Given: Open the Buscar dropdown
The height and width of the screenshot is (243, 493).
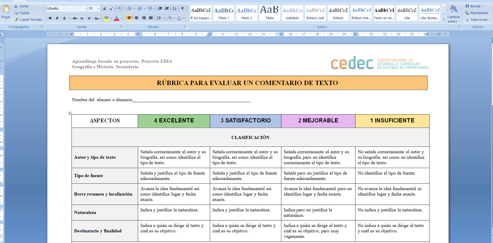Looking at the screenshot, I should (475, 6).
